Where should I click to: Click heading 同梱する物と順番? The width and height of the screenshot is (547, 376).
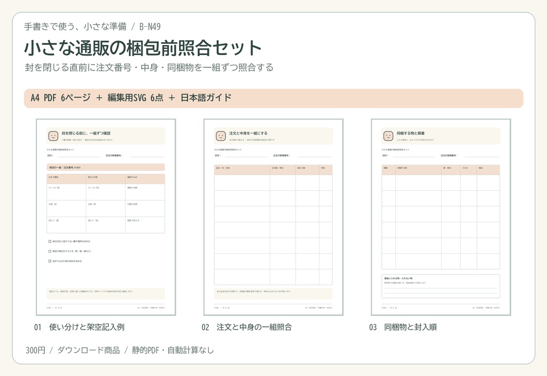[411, 133]
